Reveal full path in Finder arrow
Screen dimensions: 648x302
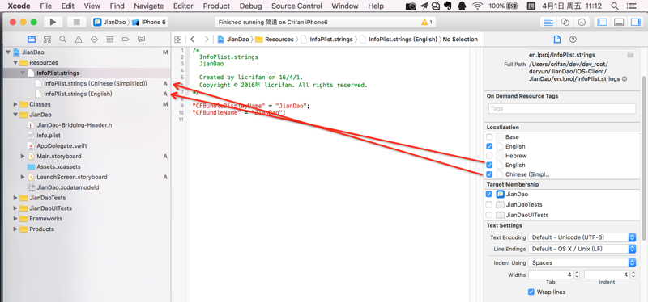625,78
